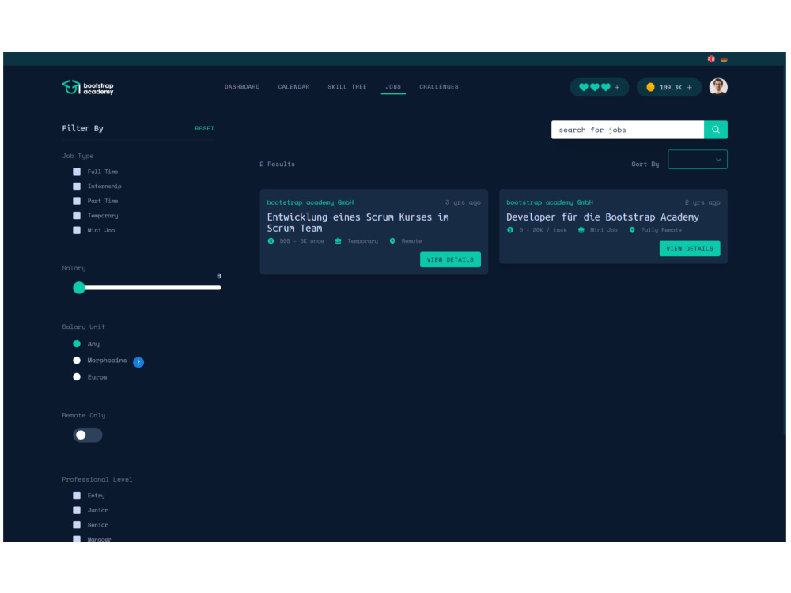The image size is (791, 593).
Task: Open the Sort By dropdown
Action: [698, 160]
